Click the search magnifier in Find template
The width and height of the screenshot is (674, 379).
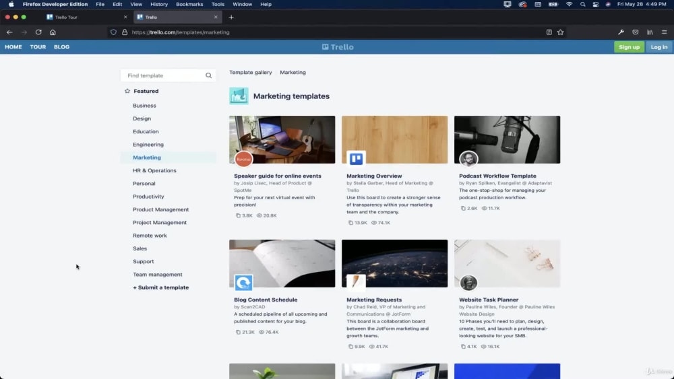click(208, 75)
